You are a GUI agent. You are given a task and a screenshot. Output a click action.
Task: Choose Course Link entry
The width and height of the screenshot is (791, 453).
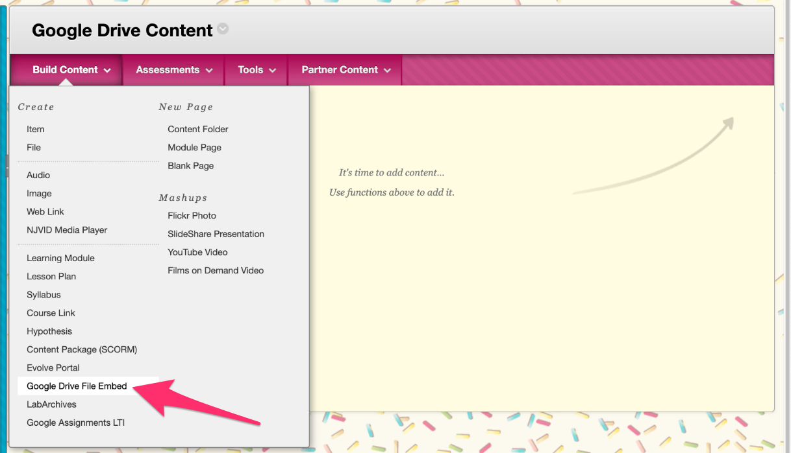[51, 312]
